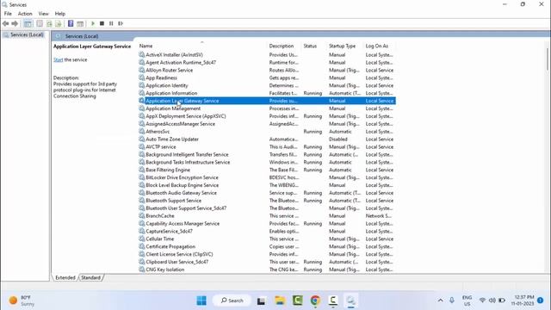Sort by the Log On As column header
This screenshot has width=551, height=310.
(x=377, y=46)
